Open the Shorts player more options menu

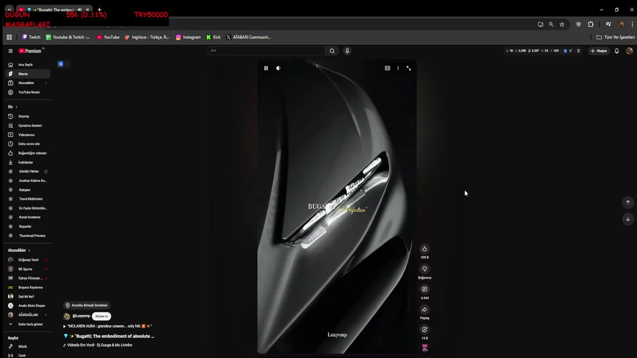tap(398, 68)
